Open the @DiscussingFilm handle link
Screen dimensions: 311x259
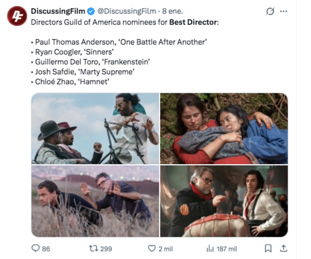click(126, 11)
